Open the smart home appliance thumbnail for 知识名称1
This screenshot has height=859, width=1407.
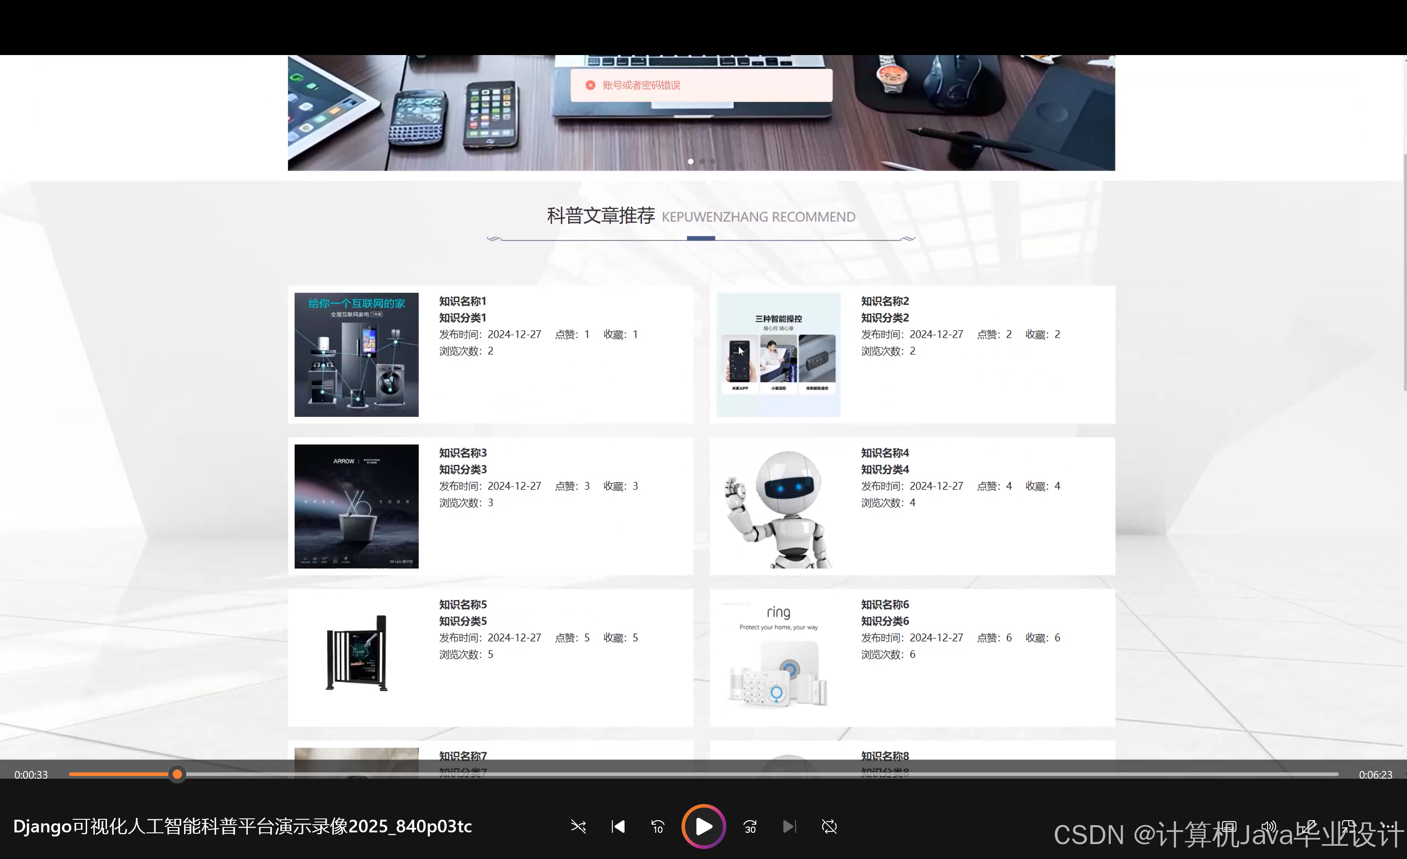coord(356,355)
